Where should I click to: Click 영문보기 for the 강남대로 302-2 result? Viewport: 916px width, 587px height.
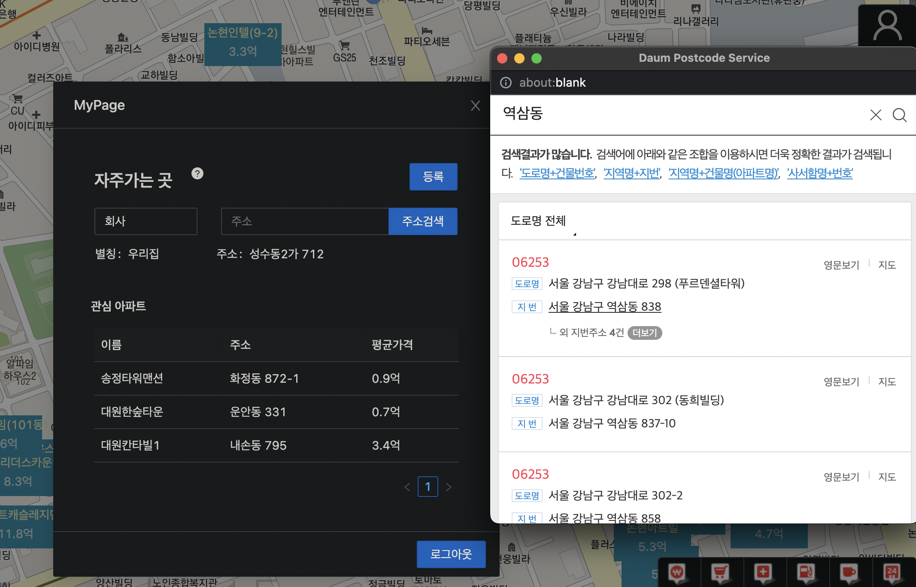(x=841, y=477)
